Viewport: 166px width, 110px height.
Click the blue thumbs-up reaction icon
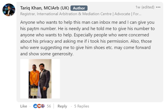(x=35, y=106)
